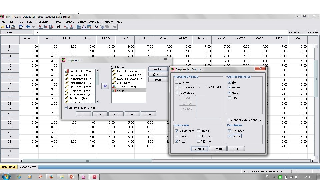Click the Open data document toolbar icon

coord(3,27)
